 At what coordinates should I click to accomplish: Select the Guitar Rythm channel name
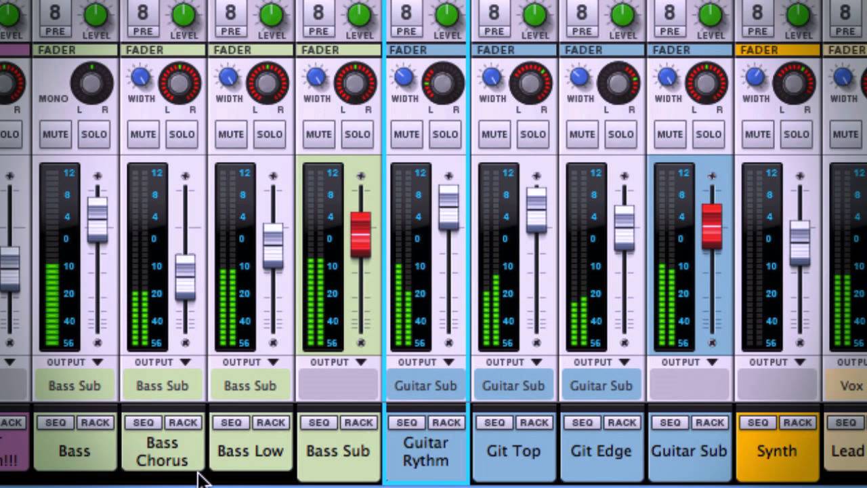[426, 451]
